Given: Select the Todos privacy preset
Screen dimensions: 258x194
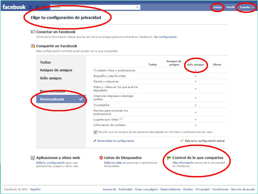Looking at the screenshot, I should coord(45,62).
